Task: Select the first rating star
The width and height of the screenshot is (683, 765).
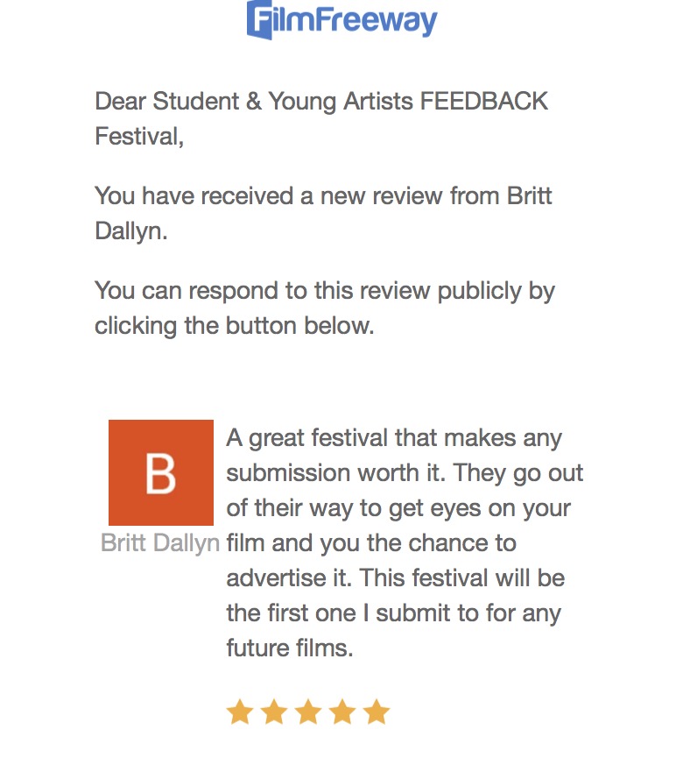Action: pyautogui.click(x=240, y=712)
